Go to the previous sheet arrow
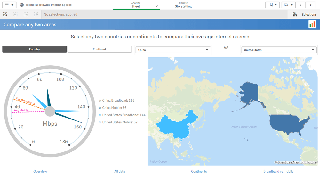This screenshot has width=320, height=180. 300,5
